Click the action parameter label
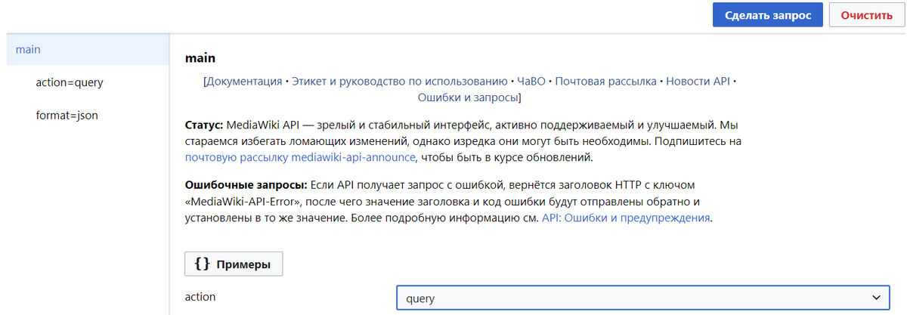Viewport: 907px width, 315px height. pos(200,297)
